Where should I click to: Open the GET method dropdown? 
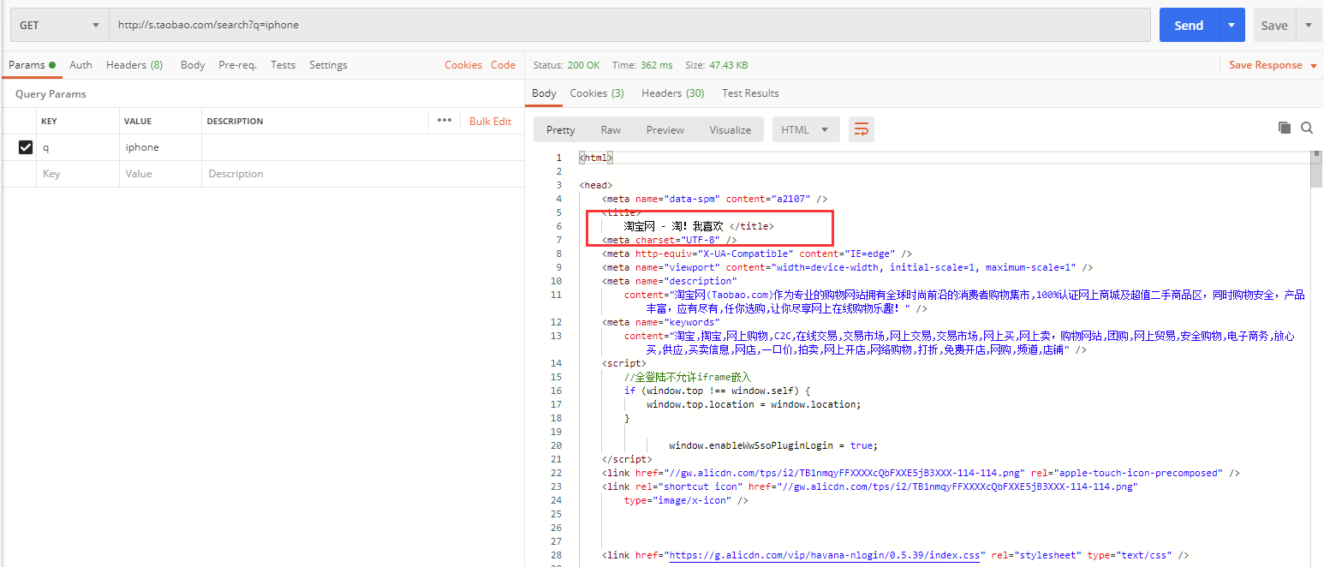tap(60, 25)
